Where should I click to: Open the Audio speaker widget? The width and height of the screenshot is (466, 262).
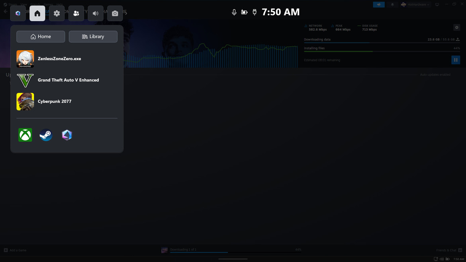[x=96, y=14]
